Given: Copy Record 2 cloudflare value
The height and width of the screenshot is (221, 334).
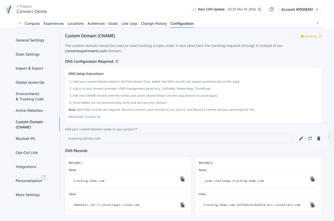Looking at the screenshot, I should (x=313, y=205).
